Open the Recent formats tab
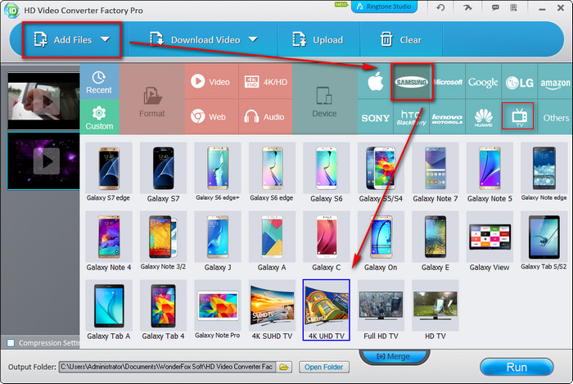 (99, 82)
